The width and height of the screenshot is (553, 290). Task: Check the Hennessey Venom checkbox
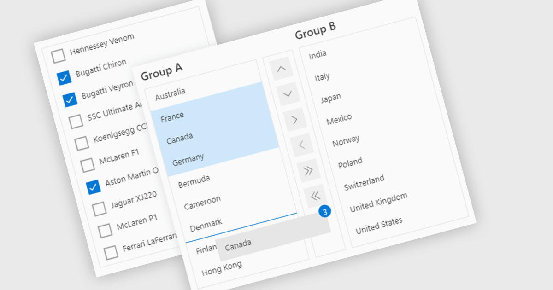59,56
